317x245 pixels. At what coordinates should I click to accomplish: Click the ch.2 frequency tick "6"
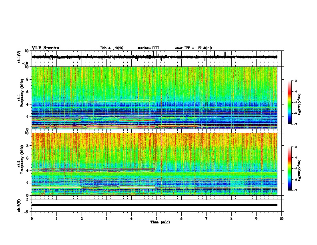point(28,158)
